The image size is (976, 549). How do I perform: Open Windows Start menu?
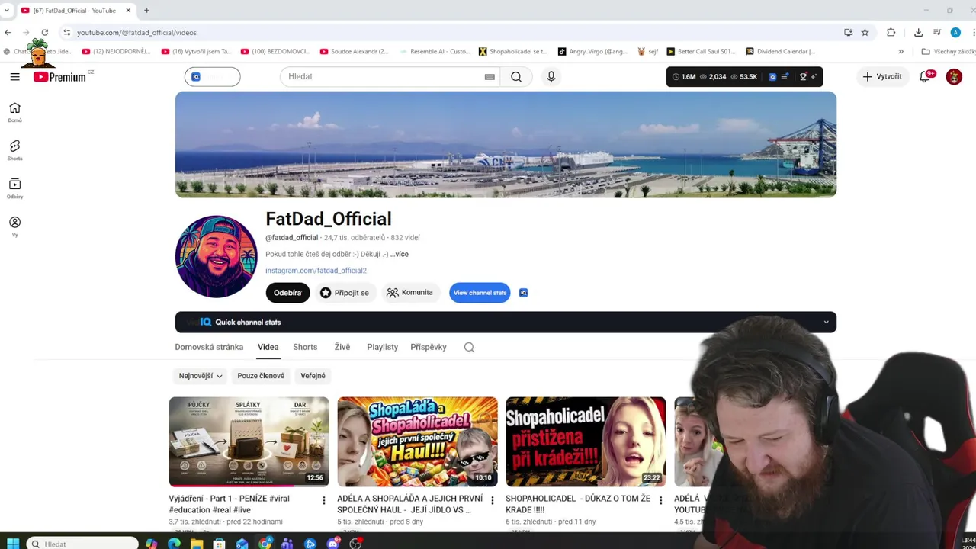pos(13,544)
